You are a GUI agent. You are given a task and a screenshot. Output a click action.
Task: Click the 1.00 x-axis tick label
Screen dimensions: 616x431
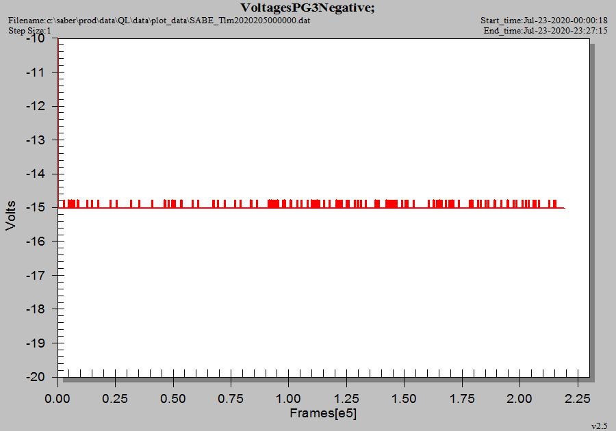288,399
